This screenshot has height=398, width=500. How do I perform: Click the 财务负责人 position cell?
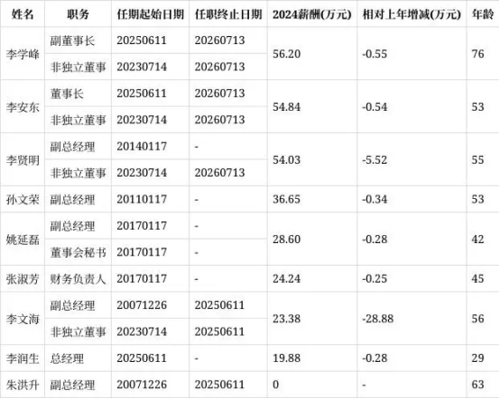pos(78,279)
